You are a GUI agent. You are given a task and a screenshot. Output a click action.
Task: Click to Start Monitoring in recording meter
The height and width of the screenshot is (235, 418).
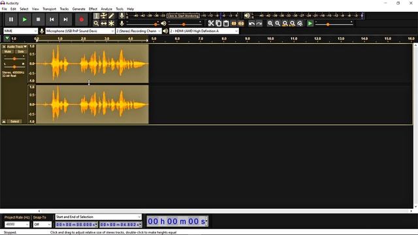[x=184, y=16]
